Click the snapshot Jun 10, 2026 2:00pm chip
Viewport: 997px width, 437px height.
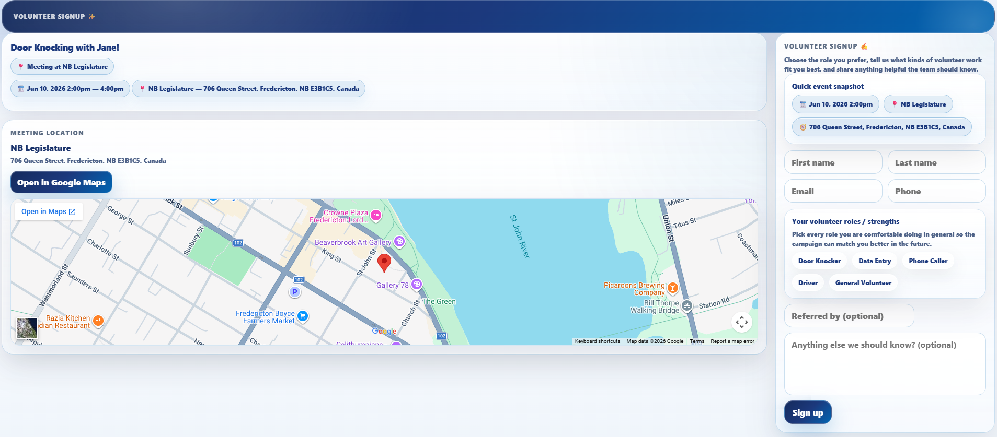tap(835, 104)
